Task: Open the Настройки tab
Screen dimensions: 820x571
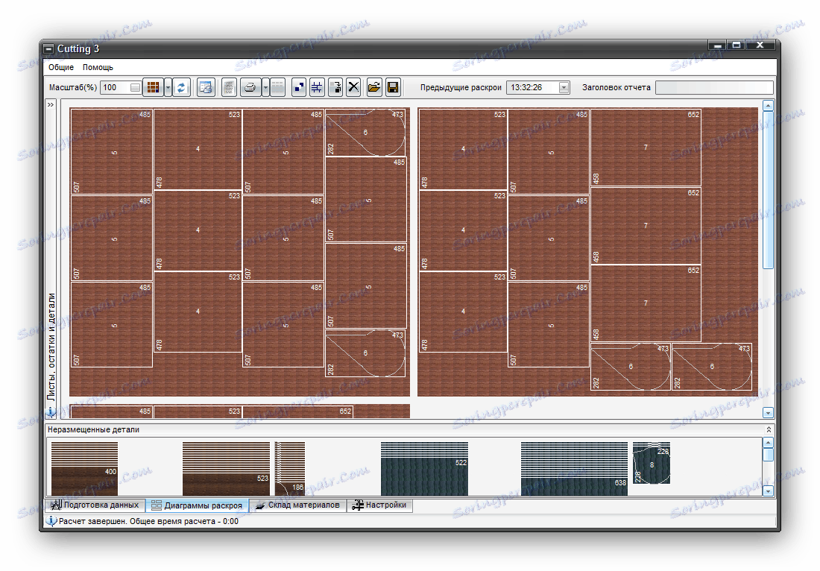Action: (379, 505)
